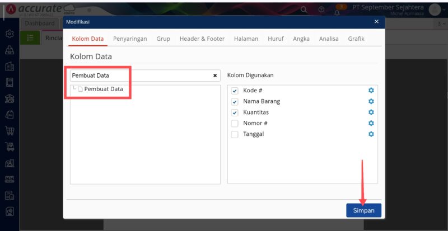Enable the Tanggal column checkbox
The height and width of the screenshot is (231, 448).
235,134
